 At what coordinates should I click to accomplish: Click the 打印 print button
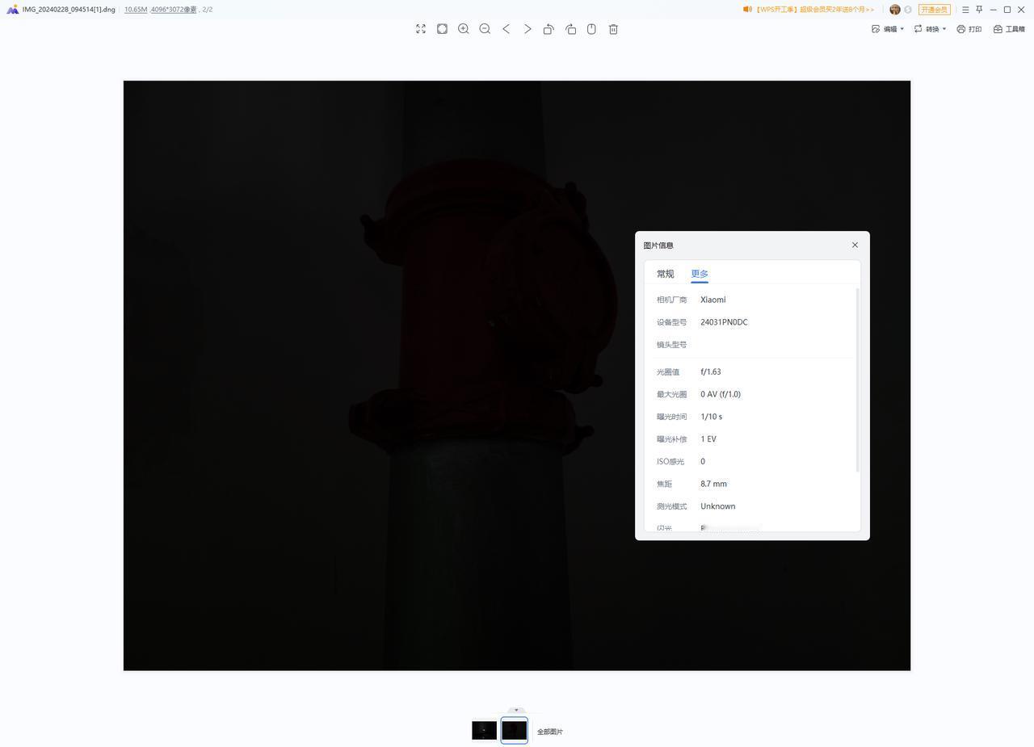coord(969,29)
